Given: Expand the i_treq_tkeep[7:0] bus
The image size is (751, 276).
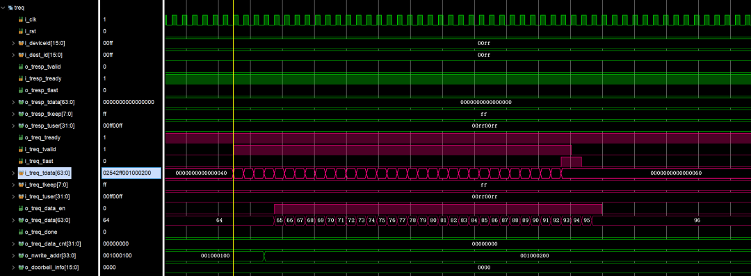Looking at the screenshot, I should [13, 184].
